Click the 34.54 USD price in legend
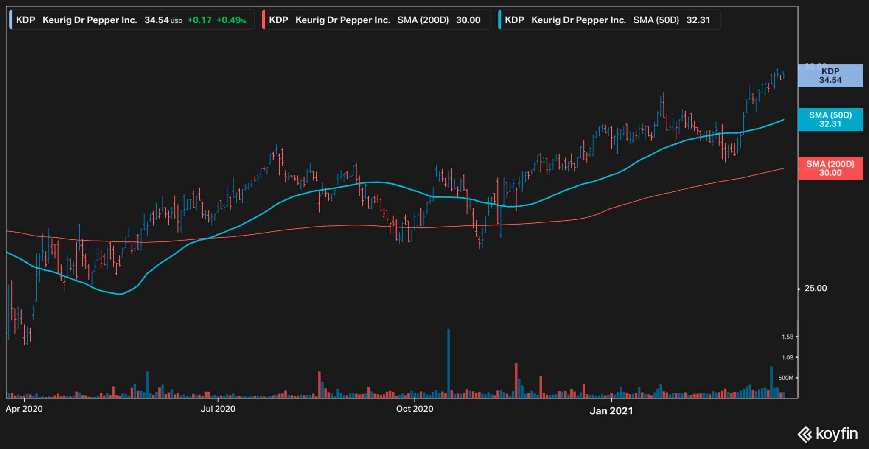 [x=163, y=20]
